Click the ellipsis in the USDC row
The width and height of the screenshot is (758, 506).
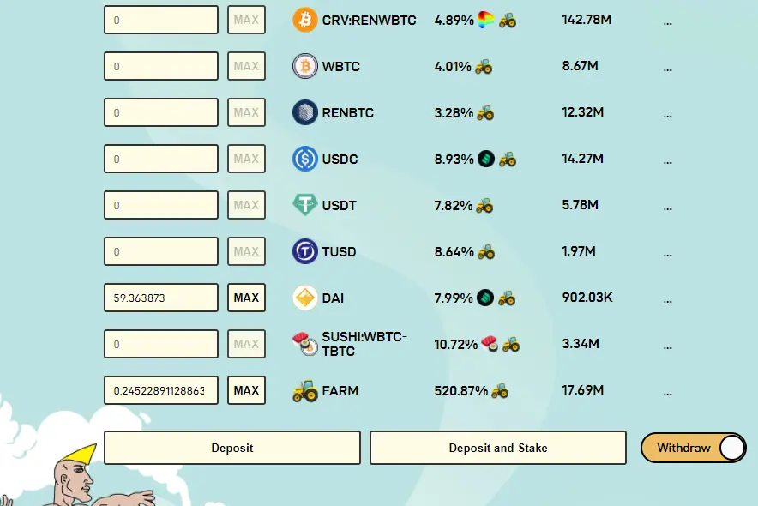point(668,162)
